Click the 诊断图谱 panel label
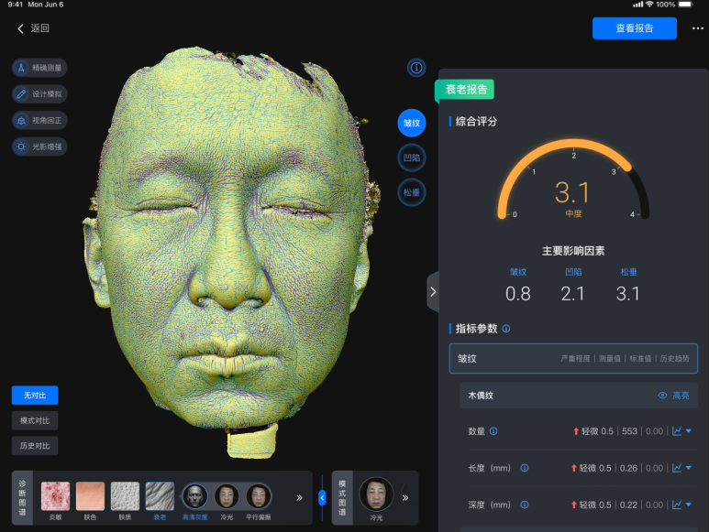Image resolution: width=709 pixels, height=532 pixels. 22,498
